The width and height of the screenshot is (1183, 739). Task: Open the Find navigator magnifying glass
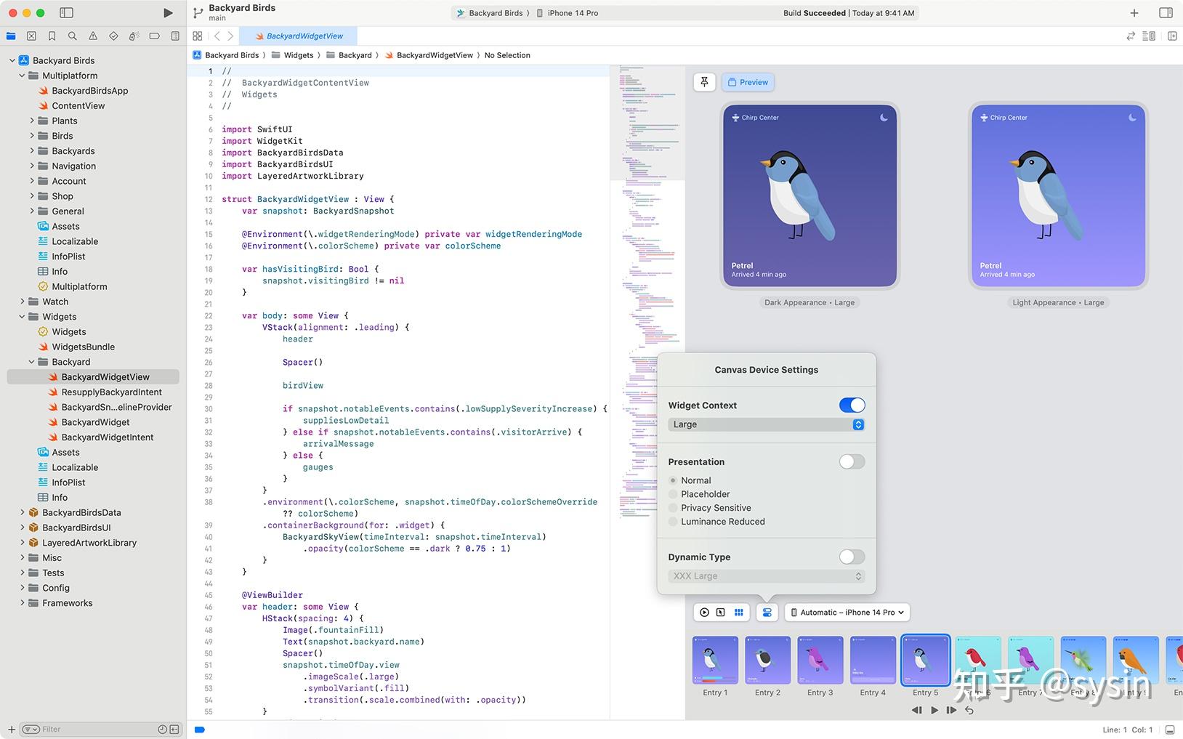(x=72, y=36)
